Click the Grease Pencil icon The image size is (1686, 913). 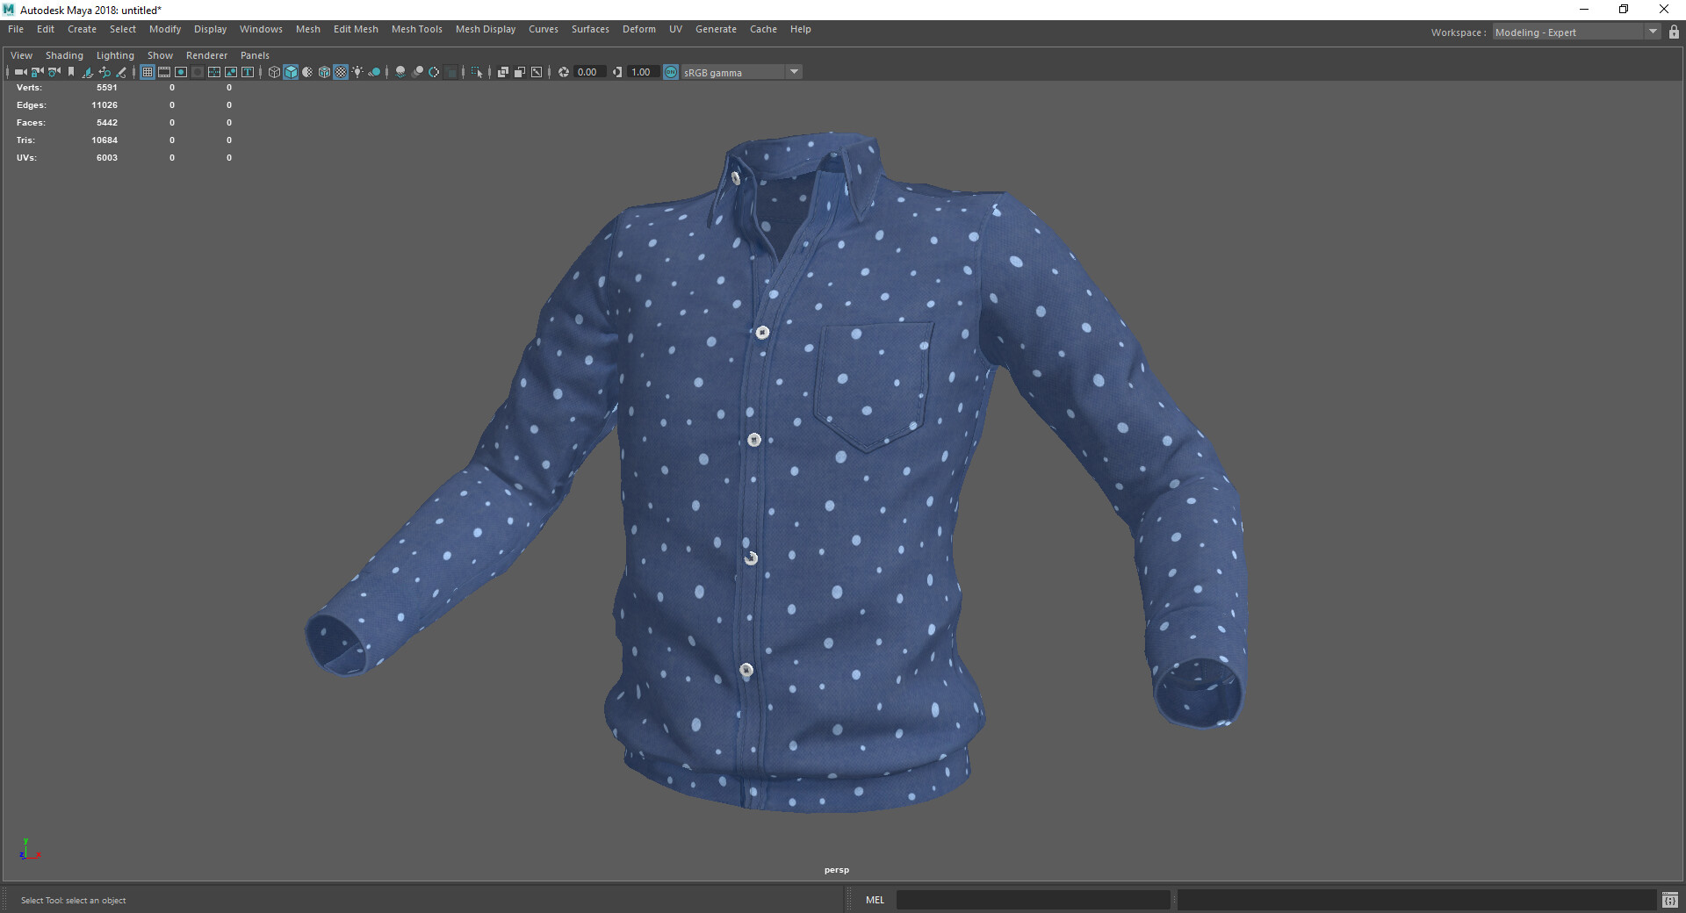121,72
